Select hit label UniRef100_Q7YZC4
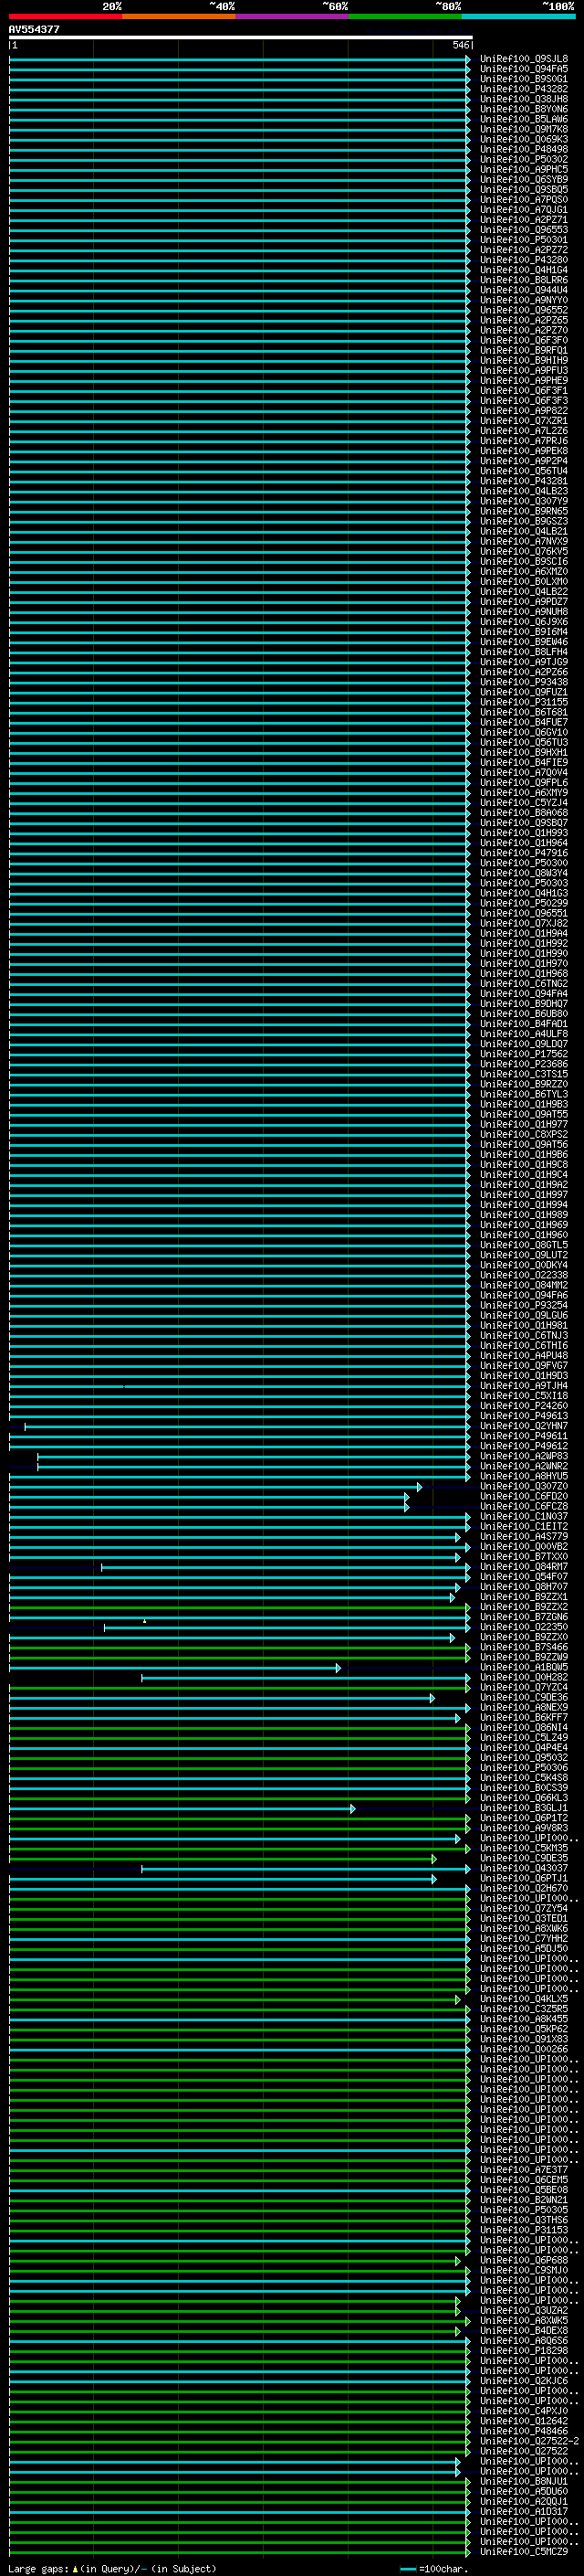Viewport: 584px width, 2576px height. tap(524, 1687)
